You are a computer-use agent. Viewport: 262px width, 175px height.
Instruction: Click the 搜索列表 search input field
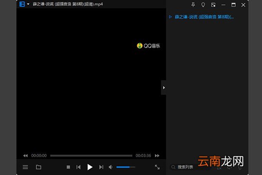pos(191,167)
